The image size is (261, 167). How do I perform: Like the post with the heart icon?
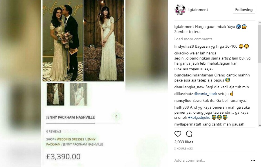point(178,134)
